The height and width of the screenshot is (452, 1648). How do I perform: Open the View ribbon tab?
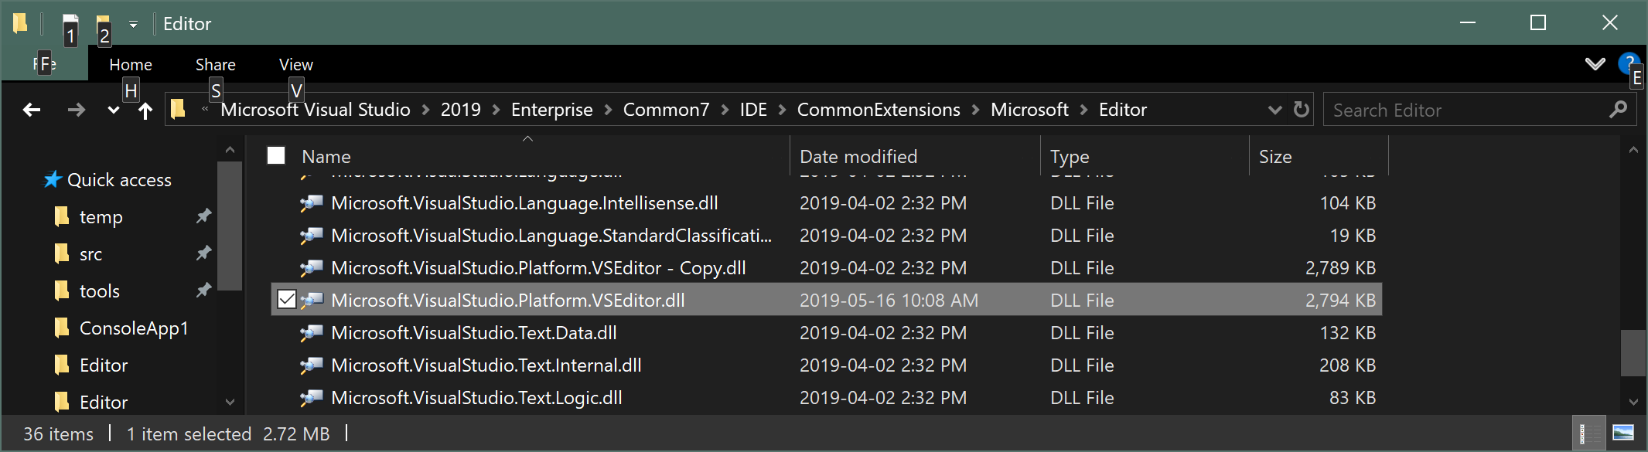pos(295,65)
